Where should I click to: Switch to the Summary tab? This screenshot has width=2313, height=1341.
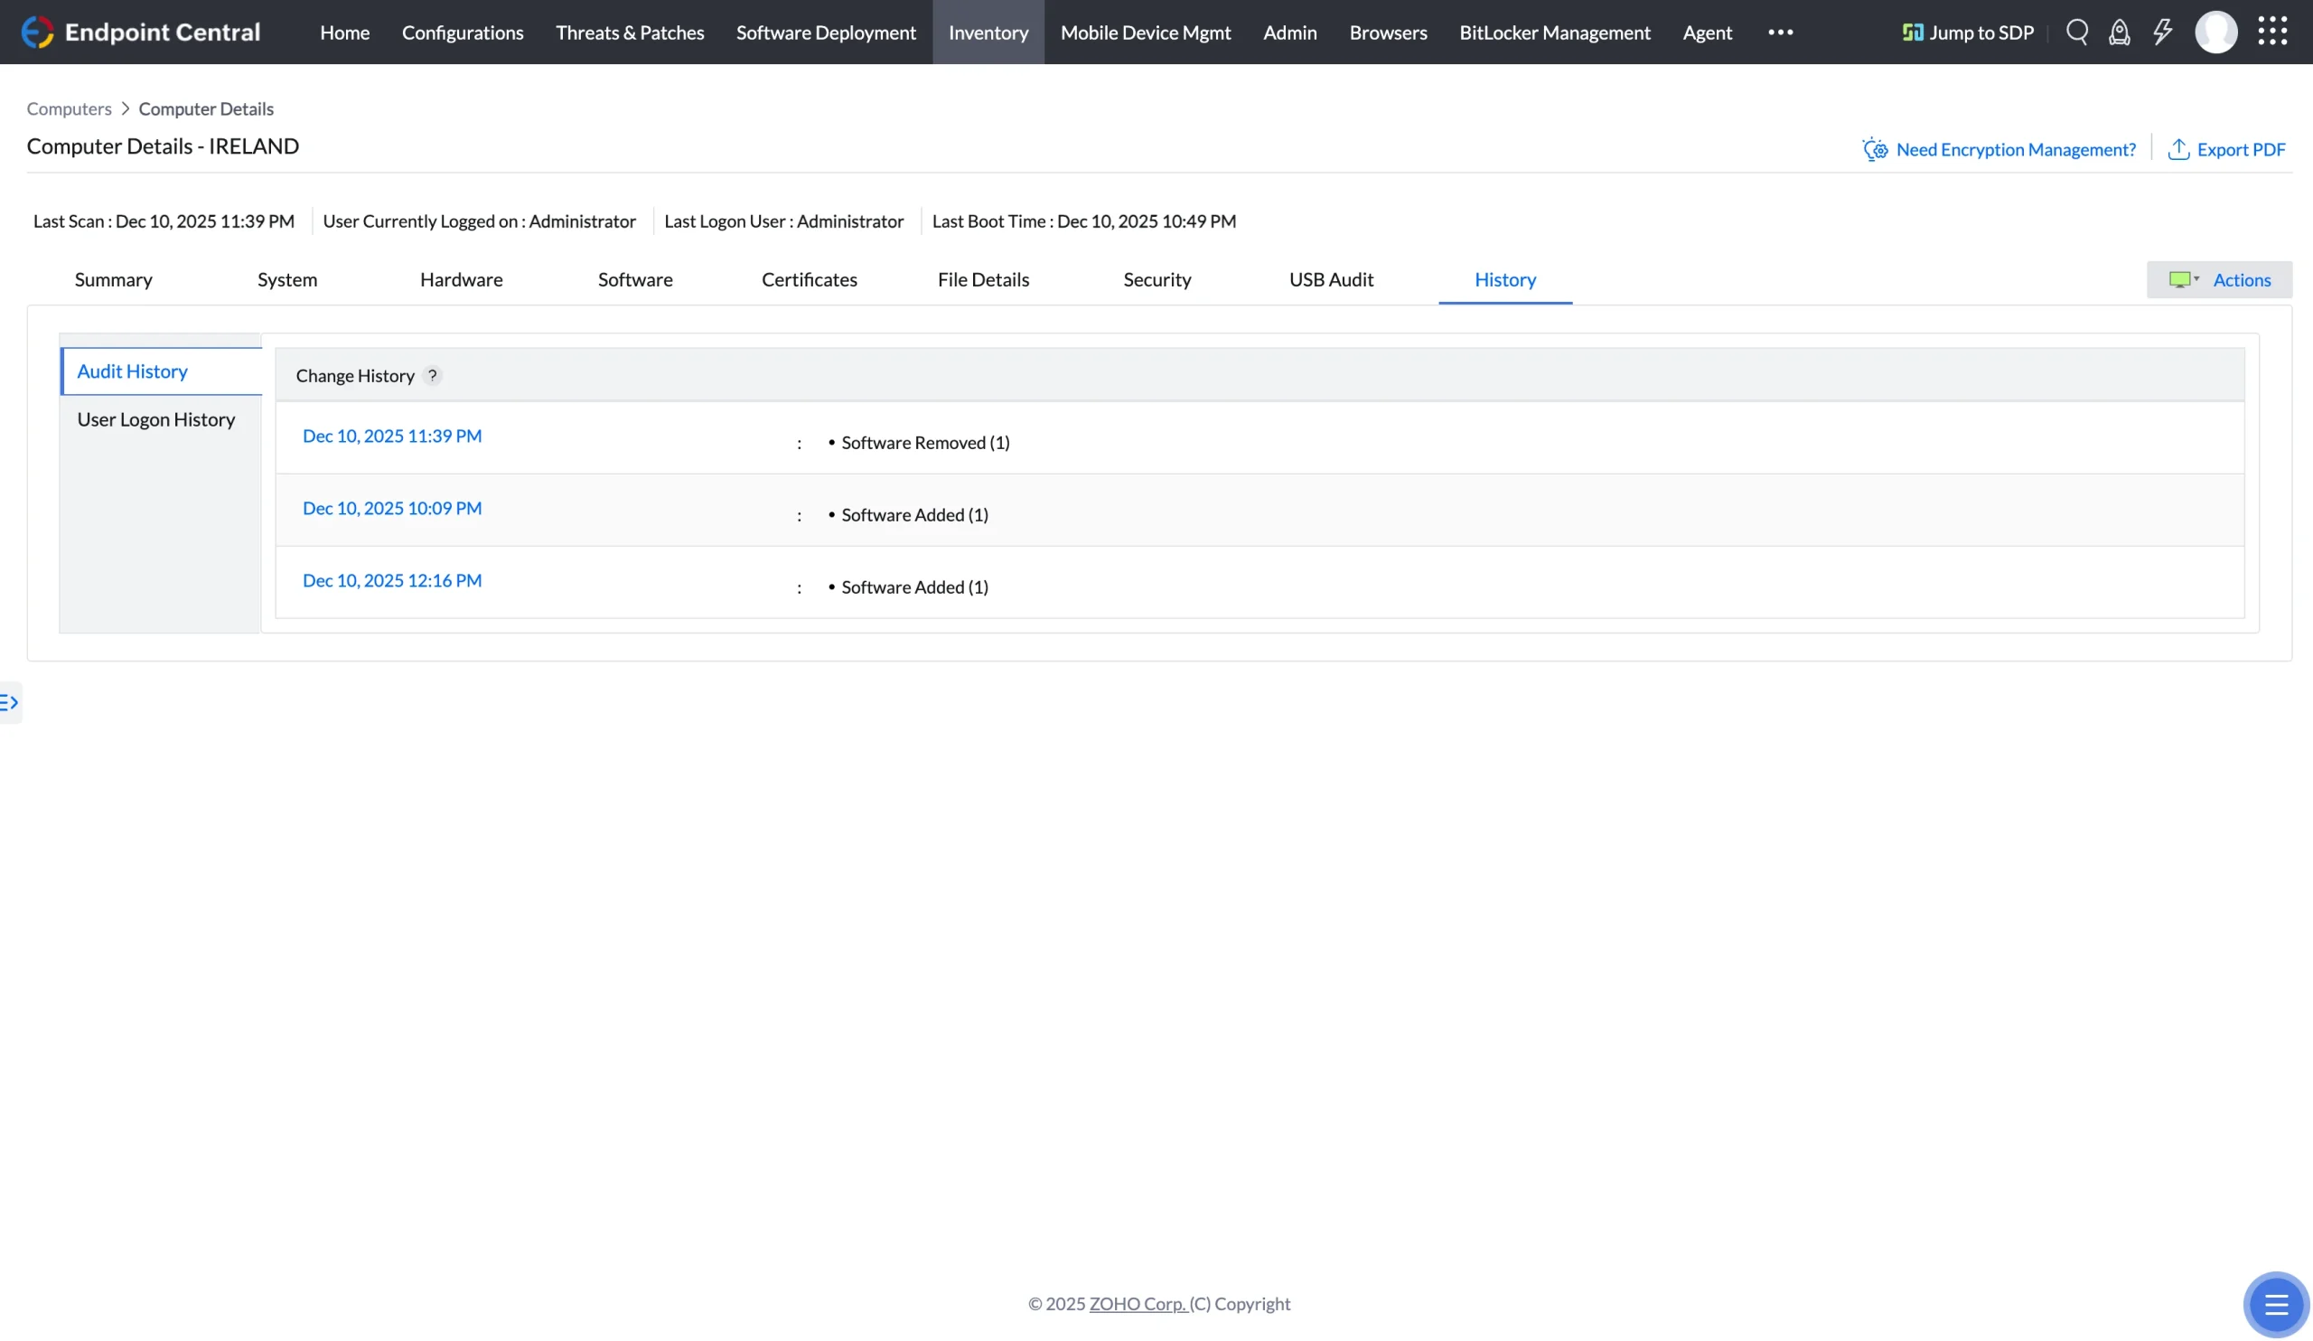coord(114,280)
